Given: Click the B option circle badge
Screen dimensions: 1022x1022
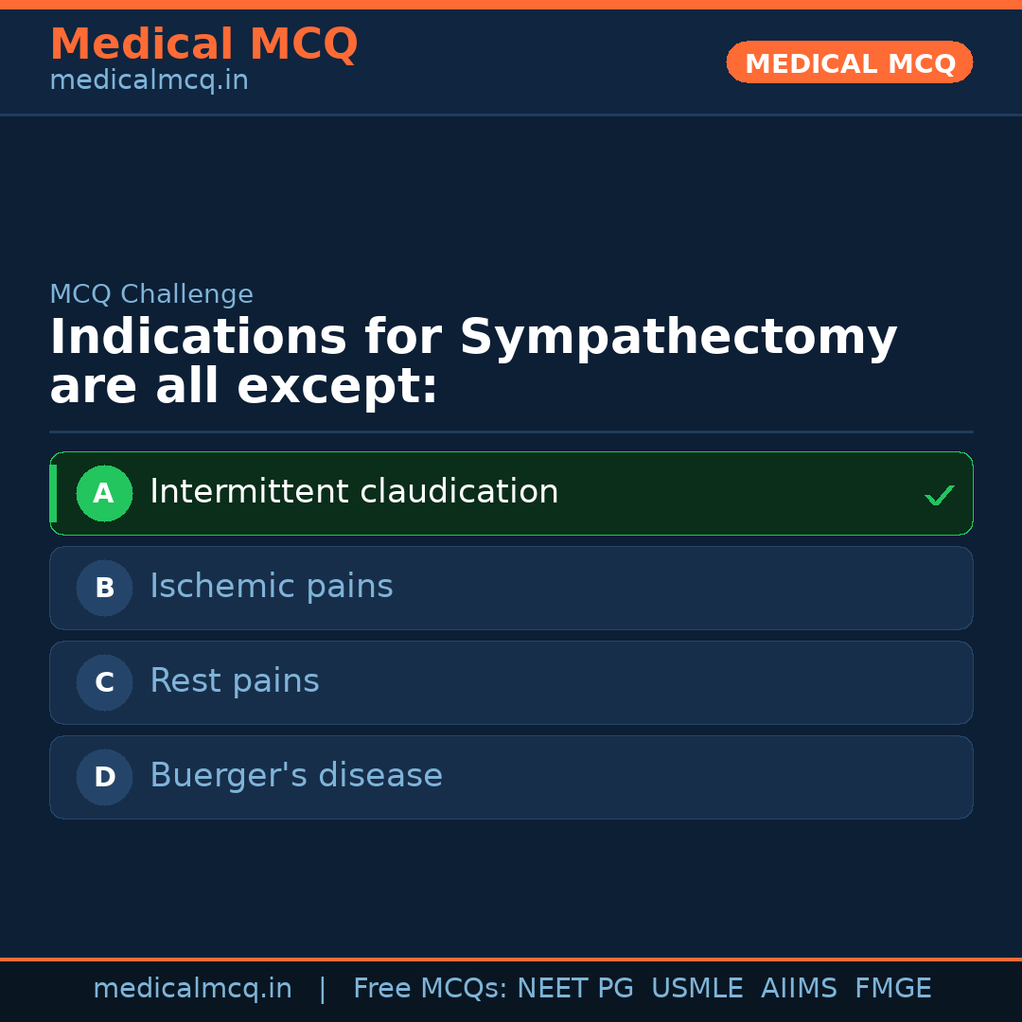Looking at the screenshot, I should coord(104,588).
